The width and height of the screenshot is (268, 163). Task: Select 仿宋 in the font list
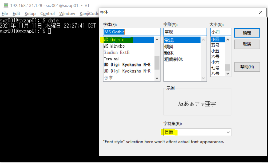[129, 78]
